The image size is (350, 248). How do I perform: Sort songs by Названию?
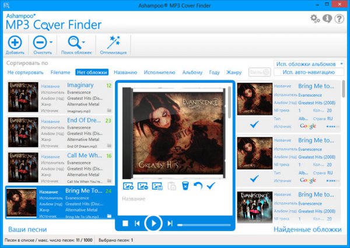click(x=125, y=72)
